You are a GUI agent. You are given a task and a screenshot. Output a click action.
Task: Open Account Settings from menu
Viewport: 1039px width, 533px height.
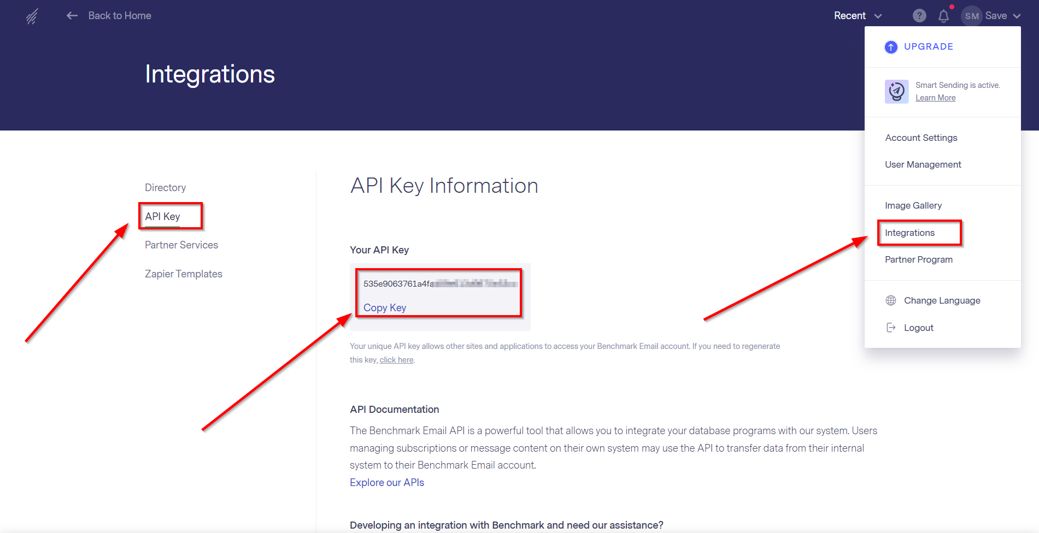point(921,138)
